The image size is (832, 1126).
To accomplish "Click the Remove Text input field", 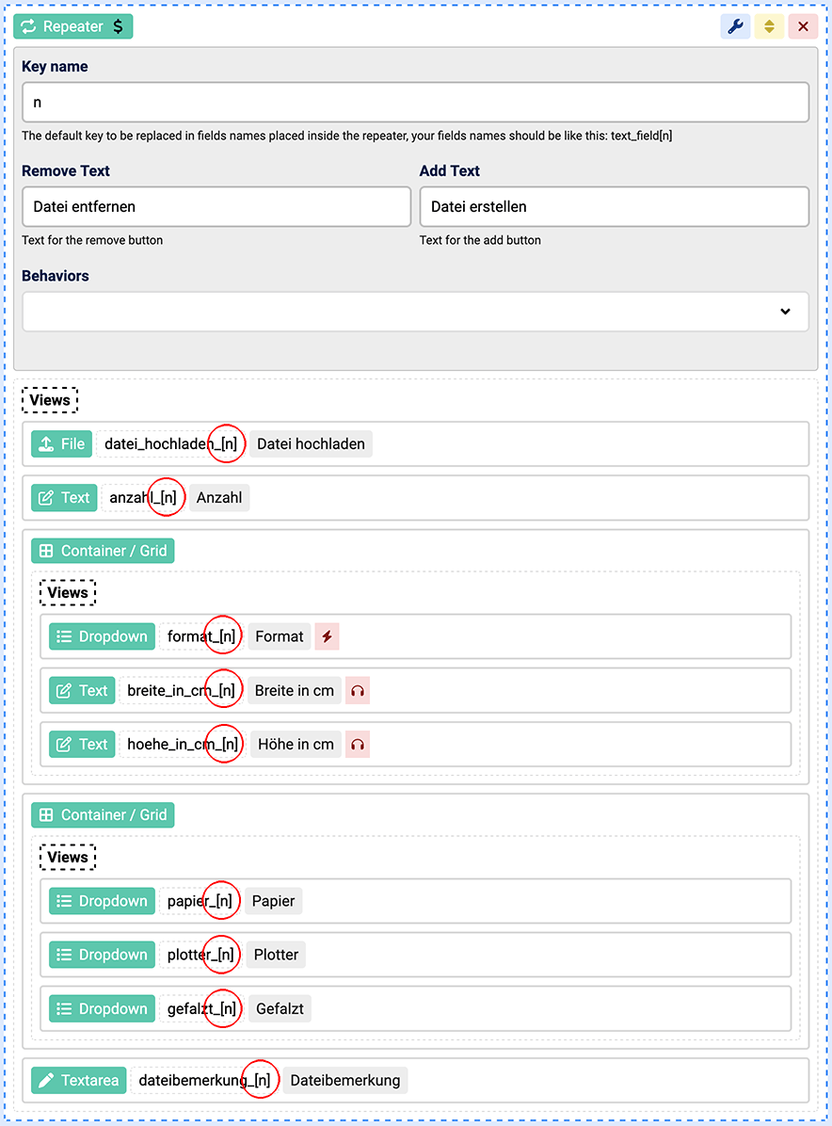I will point(216,206).
